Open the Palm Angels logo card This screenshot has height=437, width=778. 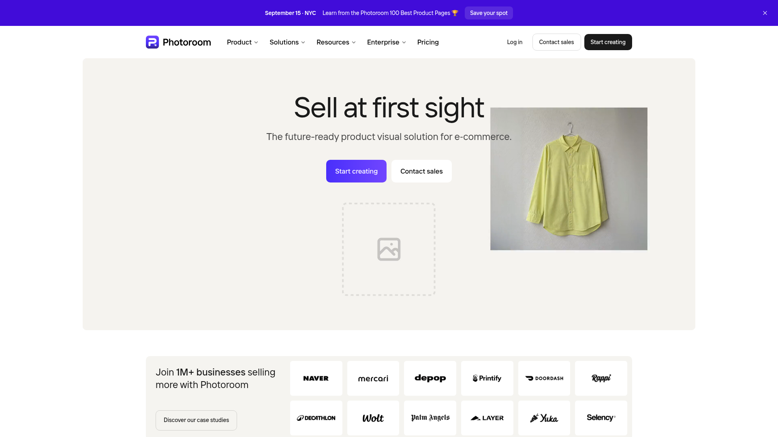click(x=430, y=418)
